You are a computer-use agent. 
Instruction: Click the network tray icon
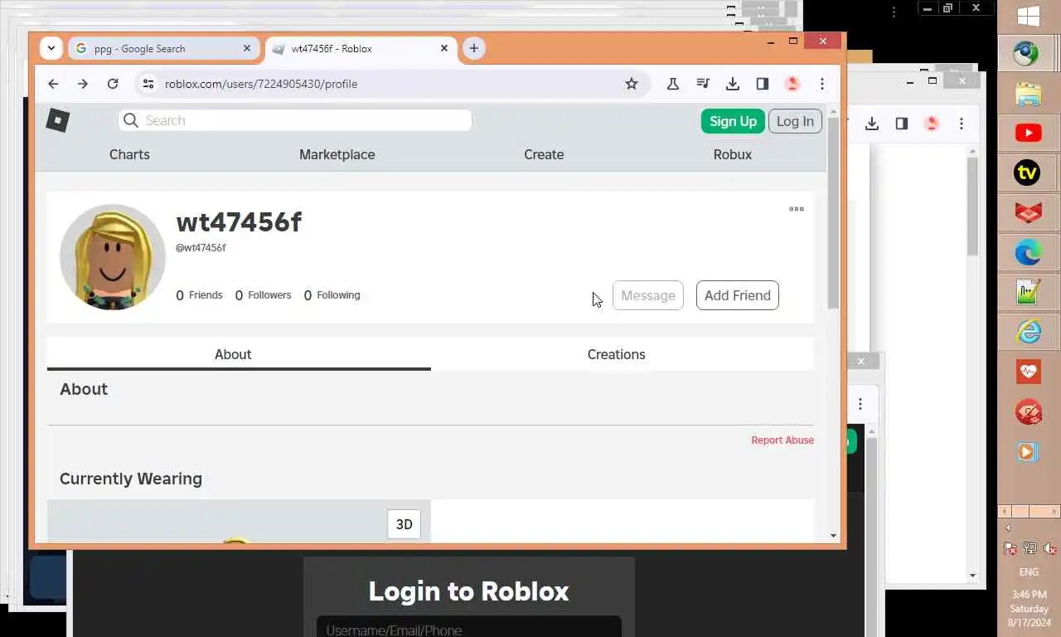[x=1030, y=548]
